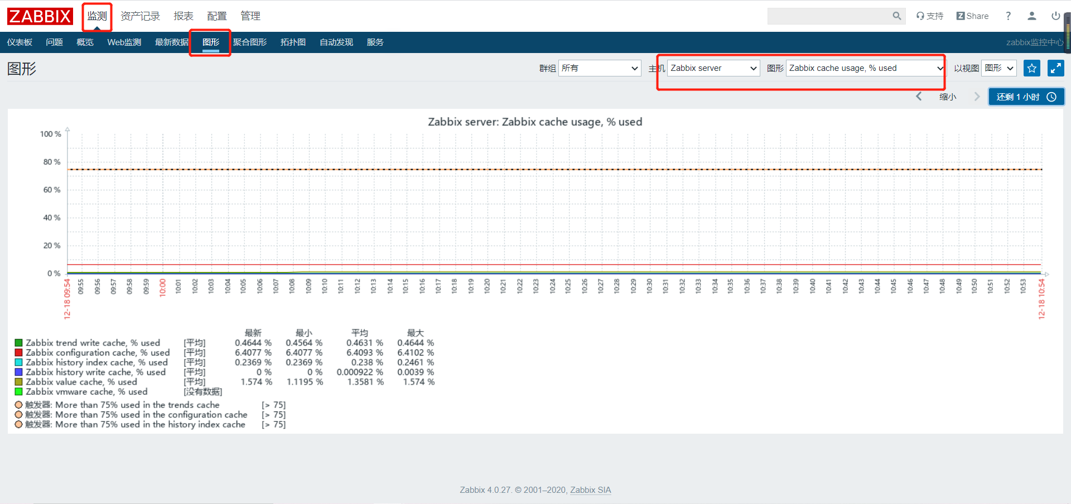Expand the Zabbix cache usage graph dropdown

pyautogui.click(x=866, y=68)
